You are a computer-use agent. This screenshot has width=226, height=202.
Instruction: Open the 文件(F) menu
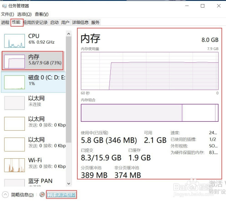click(8, 14)
